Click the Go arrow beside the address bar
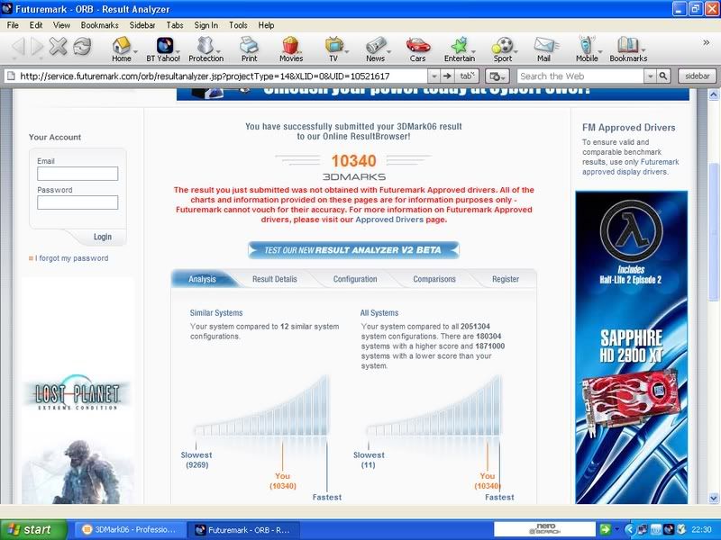 click(x=446, y=76)
